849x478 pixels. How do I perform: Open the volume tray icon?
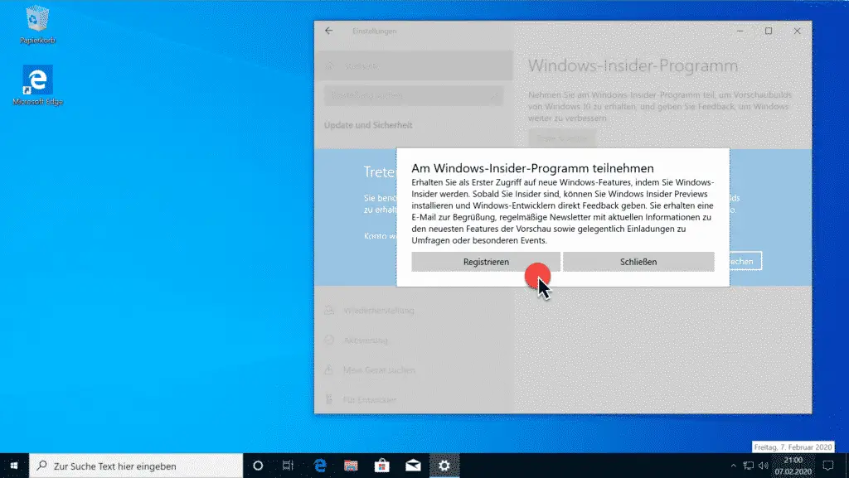tap(764, 466)
